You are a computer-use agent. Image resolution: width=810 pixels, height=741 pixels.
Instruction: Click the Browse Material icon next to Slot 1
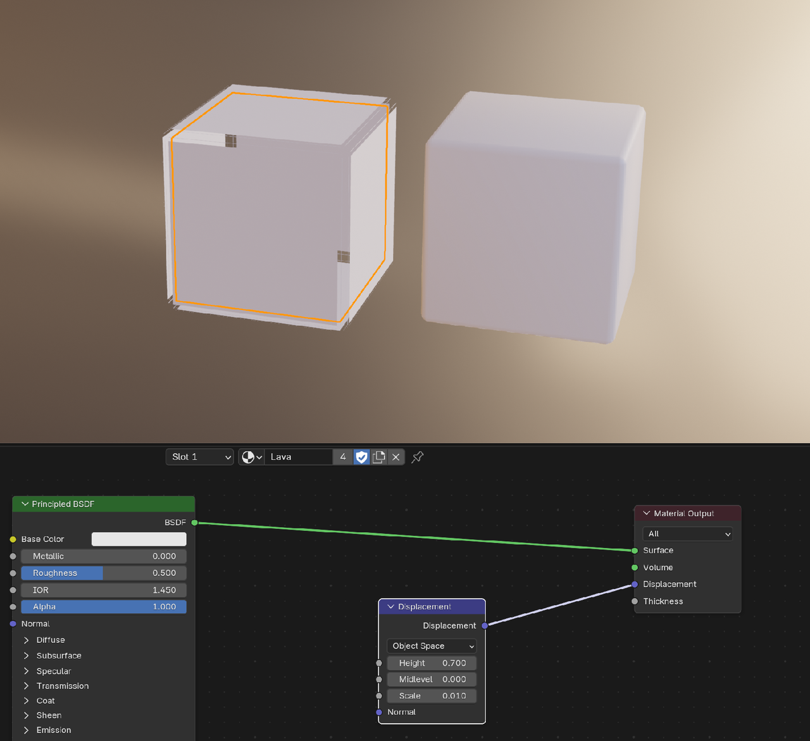251,456
